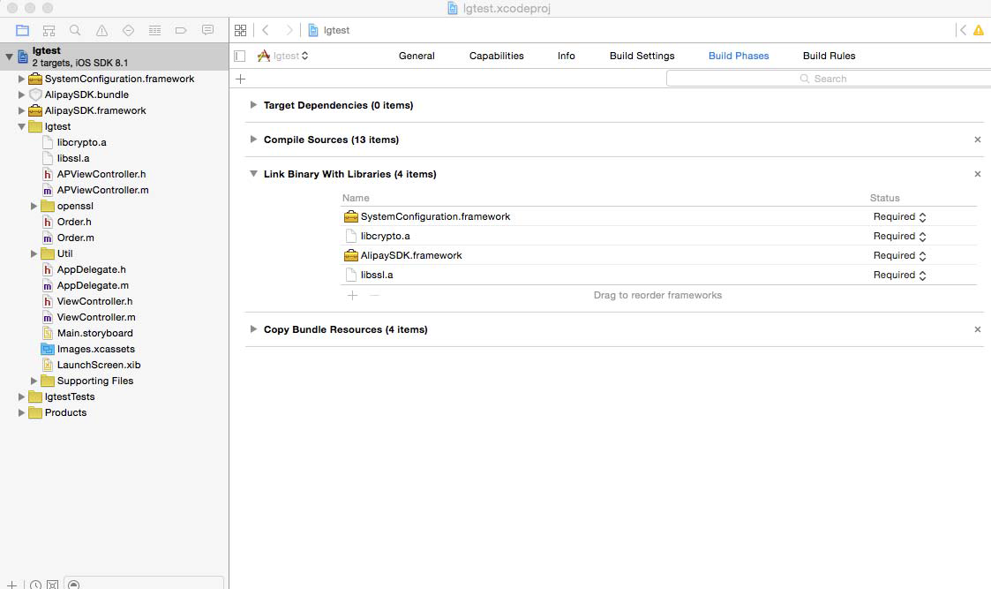
Task: Select AppDelegate.h in navigator
Action: pos(92,269)
